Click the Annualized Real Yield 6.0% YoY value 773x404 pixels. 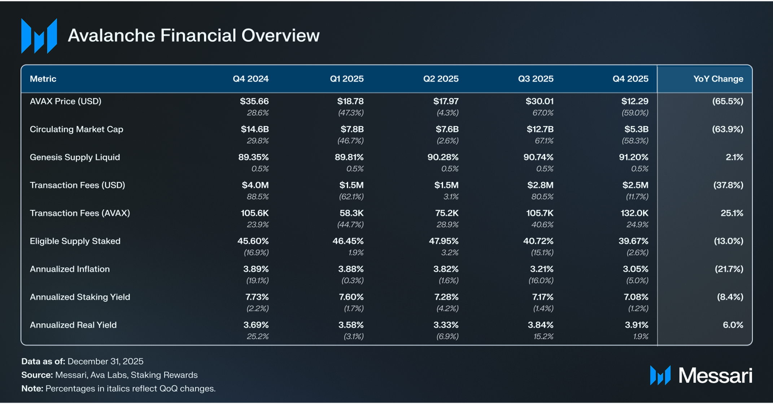point(733,325)
